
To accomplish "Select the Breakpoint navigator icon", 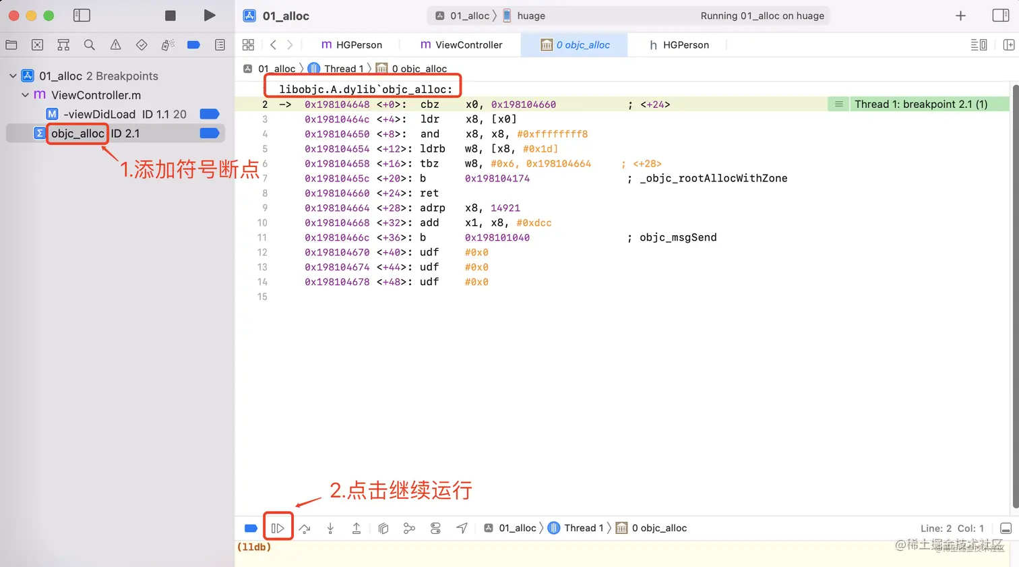I will pyautogui.click(x=193, y=44).
